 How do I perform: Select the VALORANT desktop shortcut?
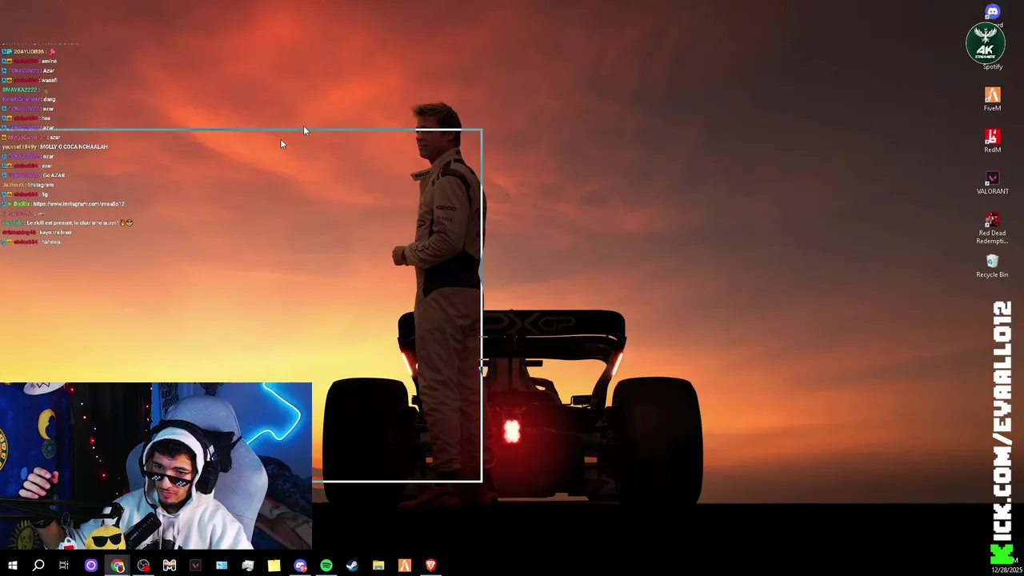(992, 182)
